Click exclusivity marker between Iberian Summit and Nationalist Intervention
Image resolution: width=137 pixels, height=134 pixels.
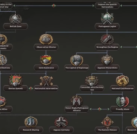click(31, 89)
